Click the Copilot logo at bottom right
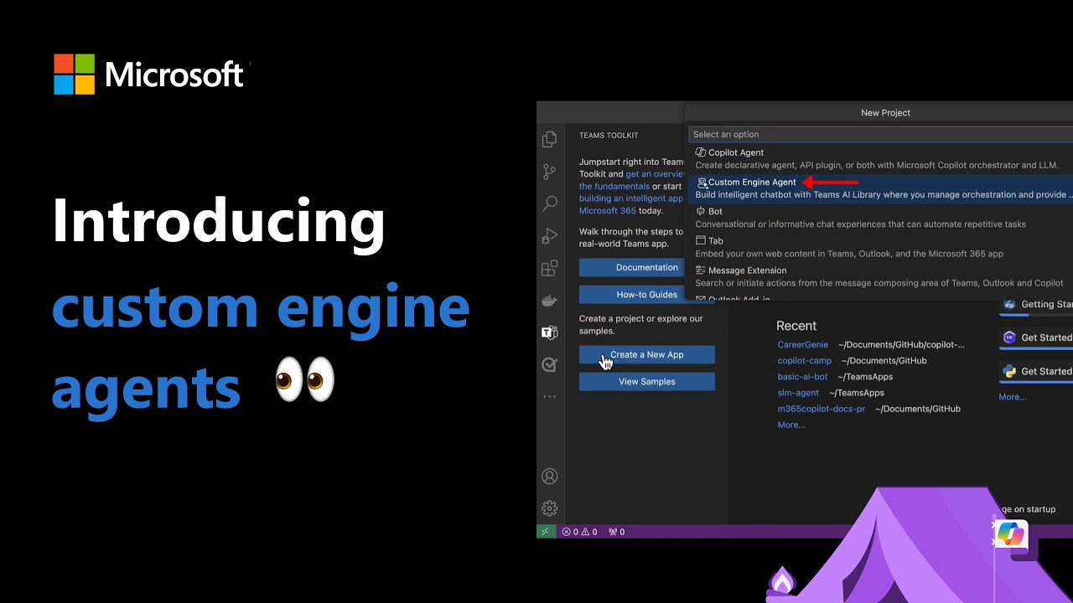 1011,533
